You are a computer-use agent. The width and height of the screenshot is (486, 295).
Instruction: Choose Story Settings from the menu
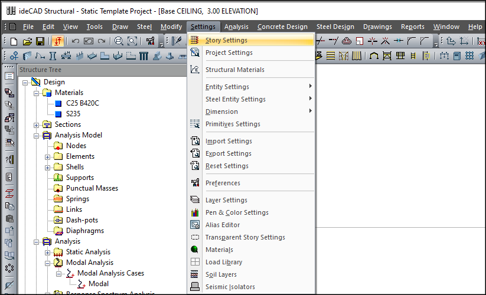click(226, 40)
